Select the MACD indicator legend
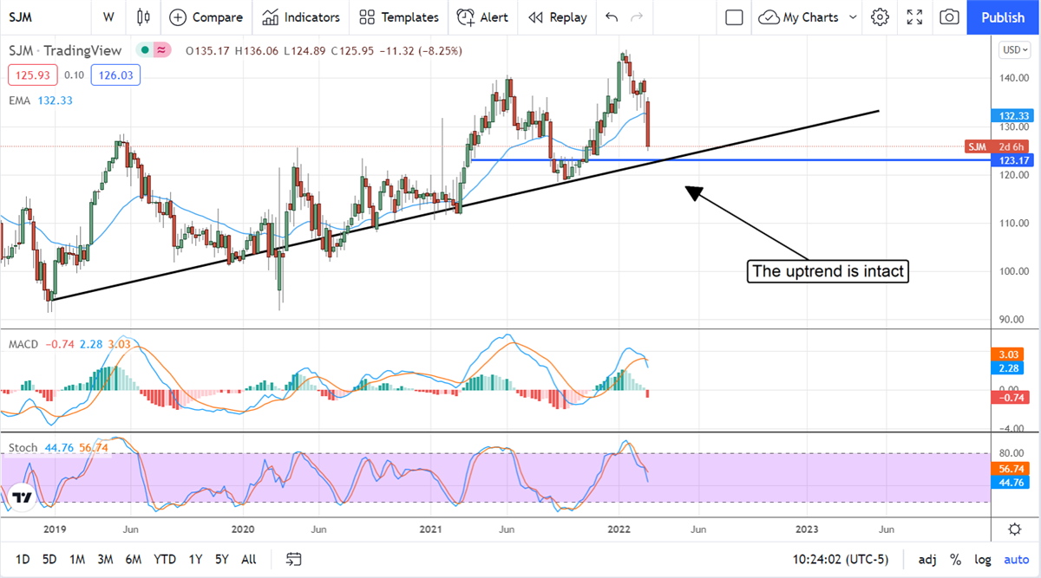This screenshot has width=1041, height=578. pos(23,344)
